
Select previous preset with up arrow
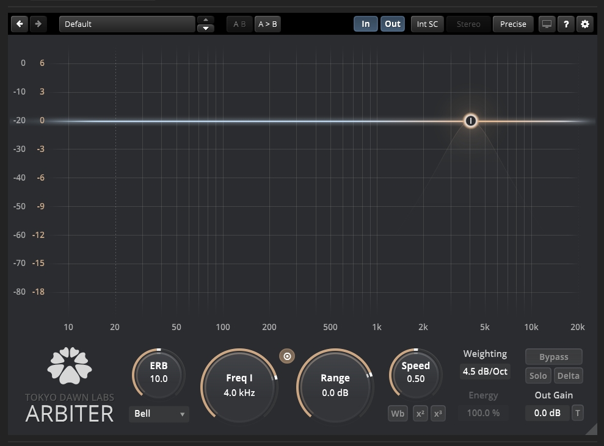[x=206, y=20]
